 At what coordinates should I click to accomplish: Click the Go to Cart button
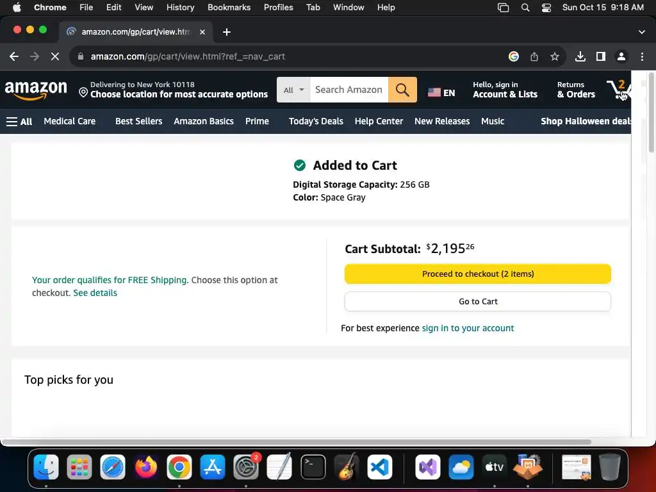tap(478, 301)
